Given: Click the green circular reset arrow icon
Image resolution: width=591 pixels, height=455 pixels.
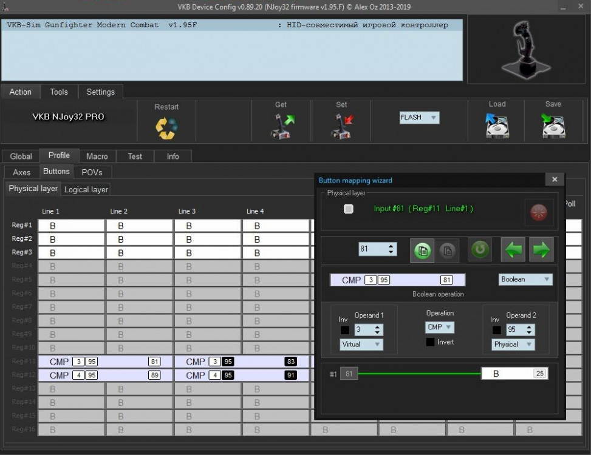Looking at the screenshot, I should click(x=480, y=250).
